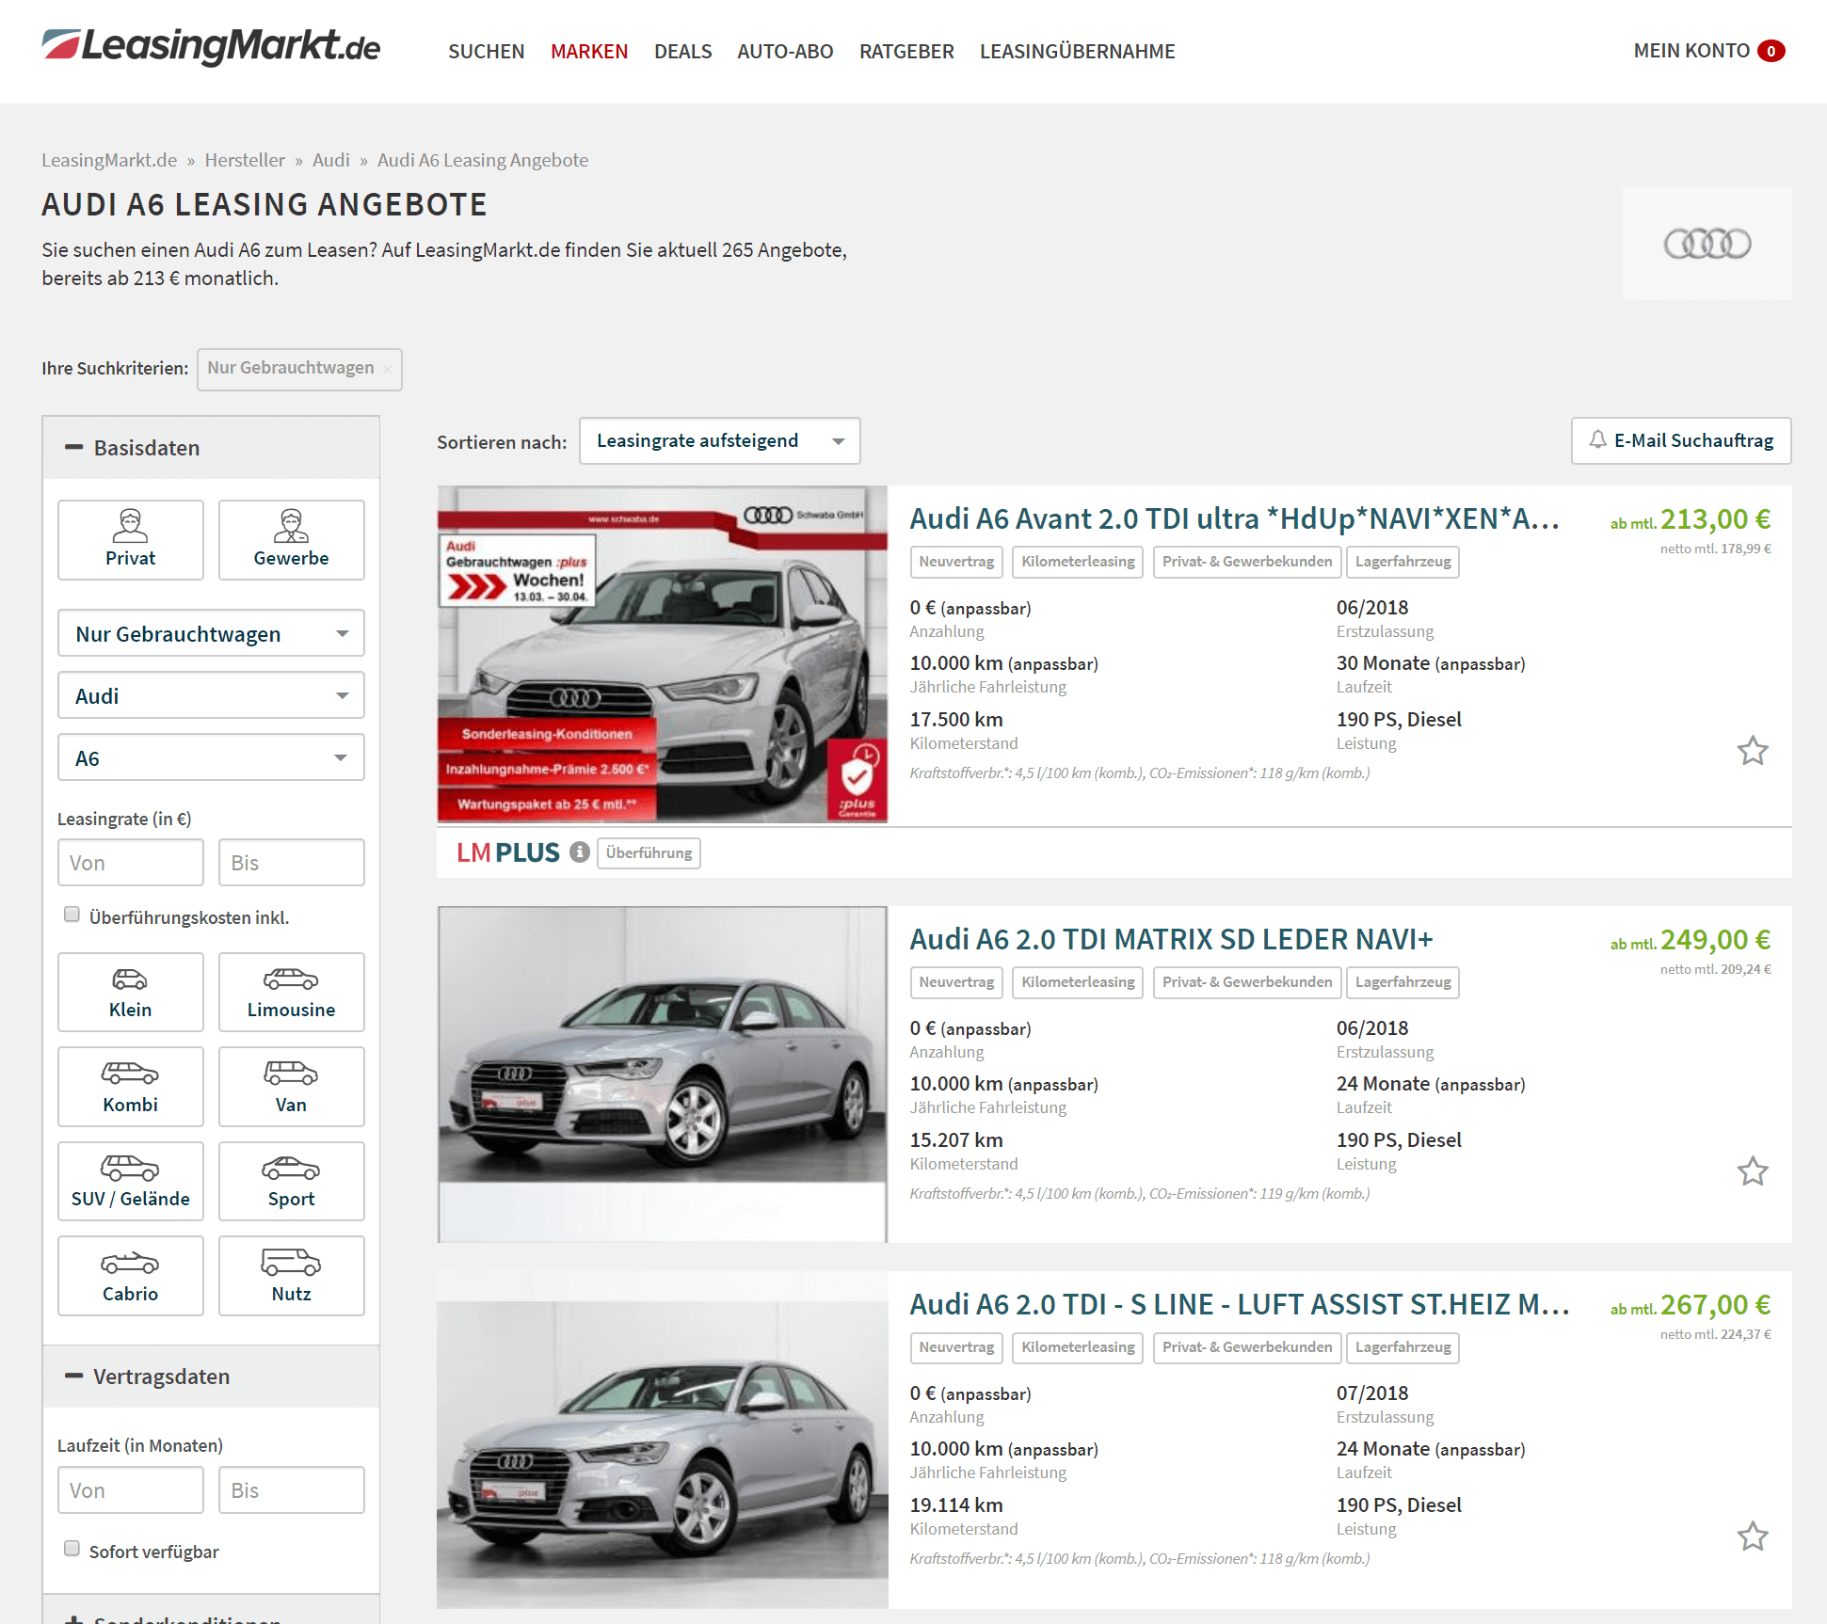Choose the Sport vehicle type
Image resolution: width=1827 pixels, height=1624 pixels.
pos(292,1181)
